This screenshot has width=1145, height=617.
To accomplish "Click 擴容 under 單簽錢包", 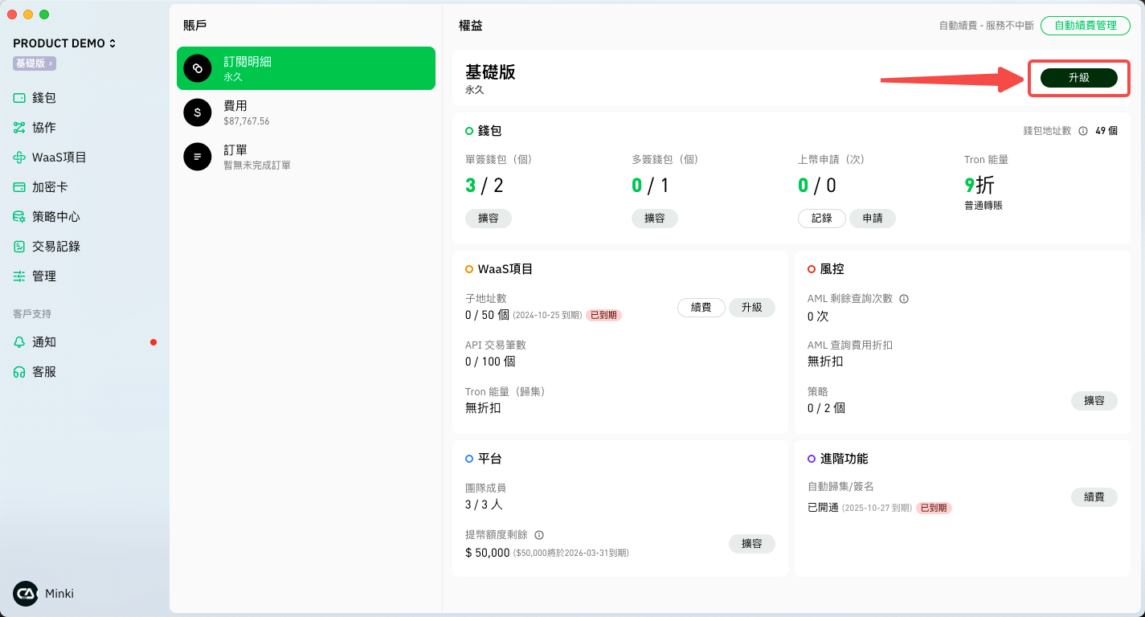I will coord(488,219).
